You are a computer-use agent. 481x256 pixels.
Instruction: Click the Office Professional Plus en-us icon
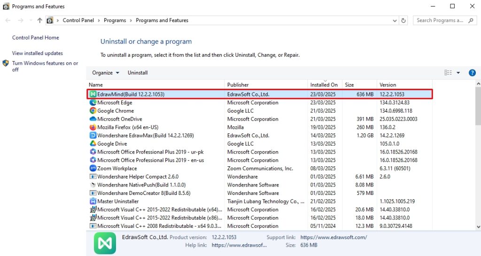click(93, 160)
